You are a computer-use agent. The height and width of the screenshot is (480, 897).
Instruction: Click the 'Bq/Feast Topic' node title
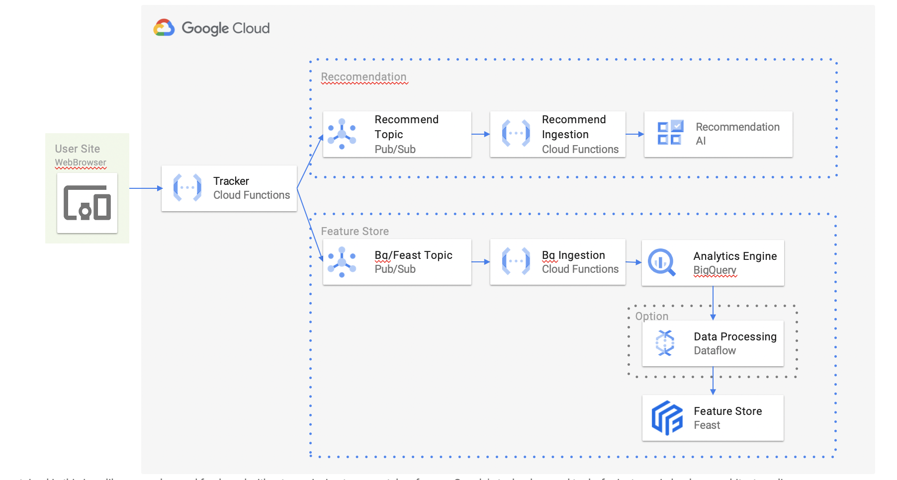[x=414, y=255]
